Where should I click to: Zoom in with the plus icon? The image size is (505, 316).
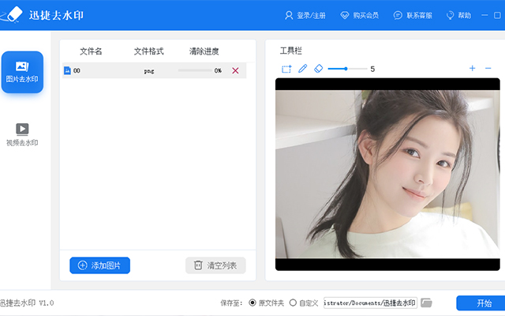472,69
